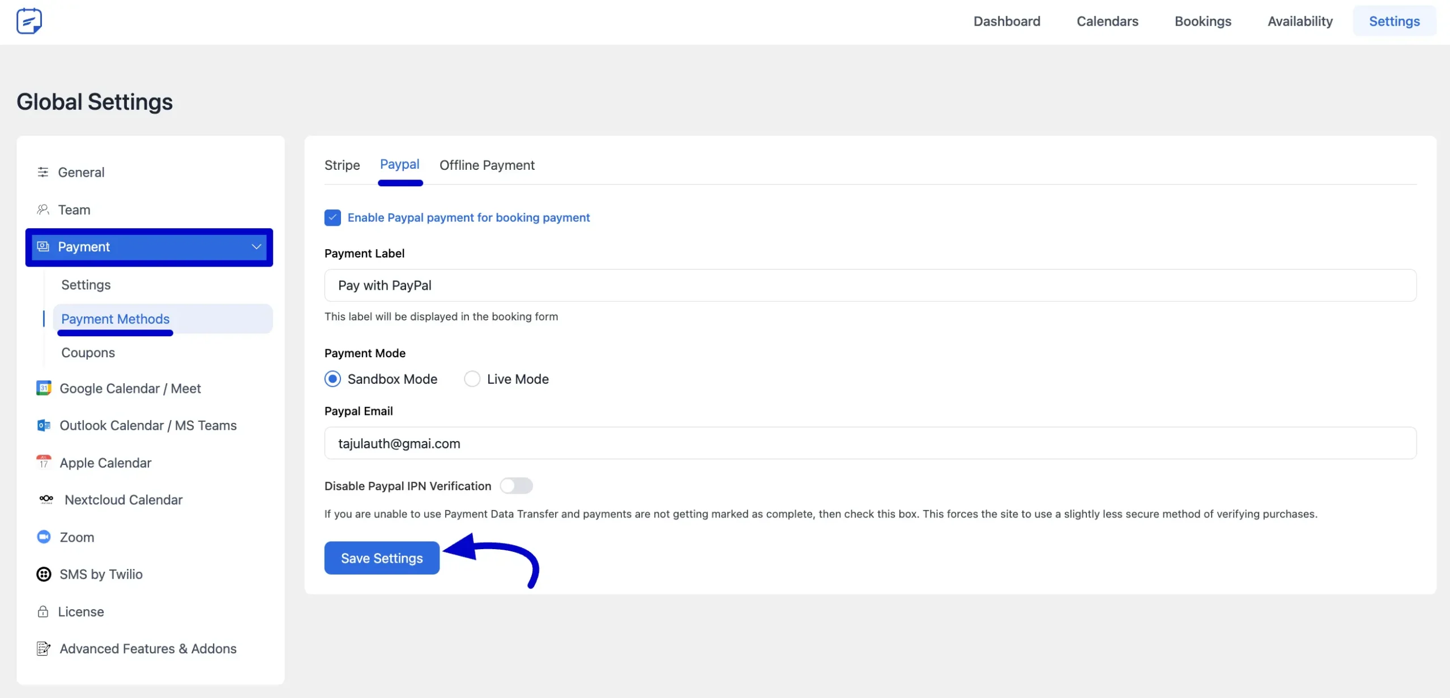Switch to the Offline Payment tab

[x=487, y=165]
